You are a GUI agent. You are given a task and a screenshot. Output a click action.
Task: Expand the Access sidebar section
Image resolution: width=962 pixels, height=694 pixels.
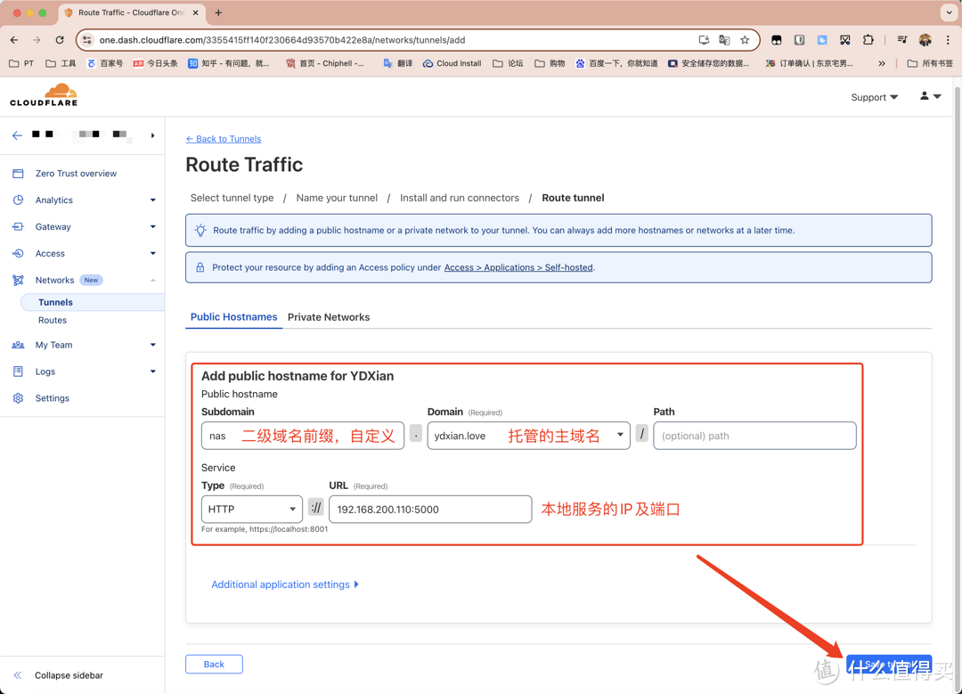153,253
